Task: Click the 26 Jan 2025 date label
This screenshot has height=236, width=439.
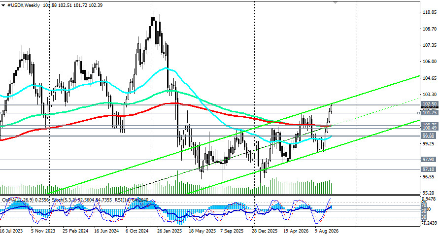Action: pyautogui.click(x=169, y=231)
